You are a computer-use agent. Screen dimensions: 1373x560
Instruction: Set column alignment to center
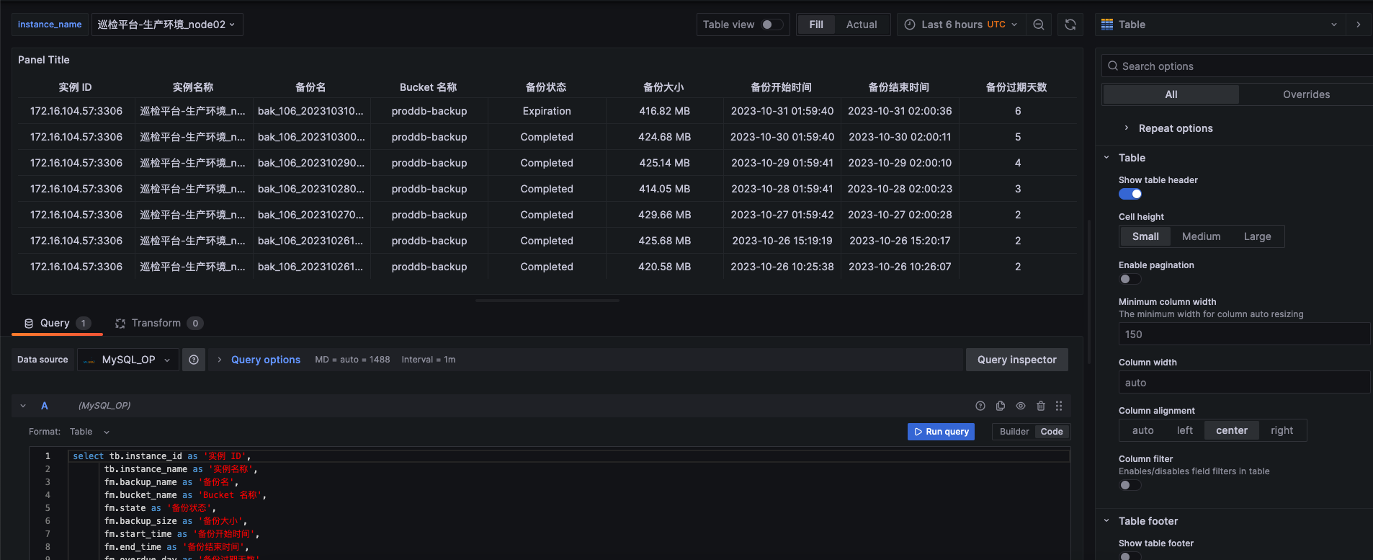point(1232,430)
